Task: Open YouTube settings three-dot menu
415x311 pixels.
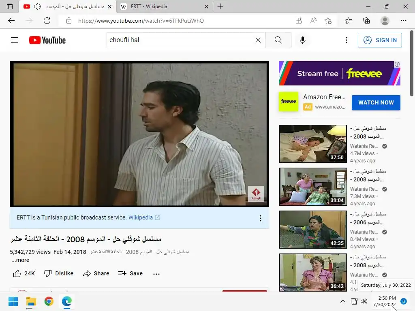Action: [346, 40]
